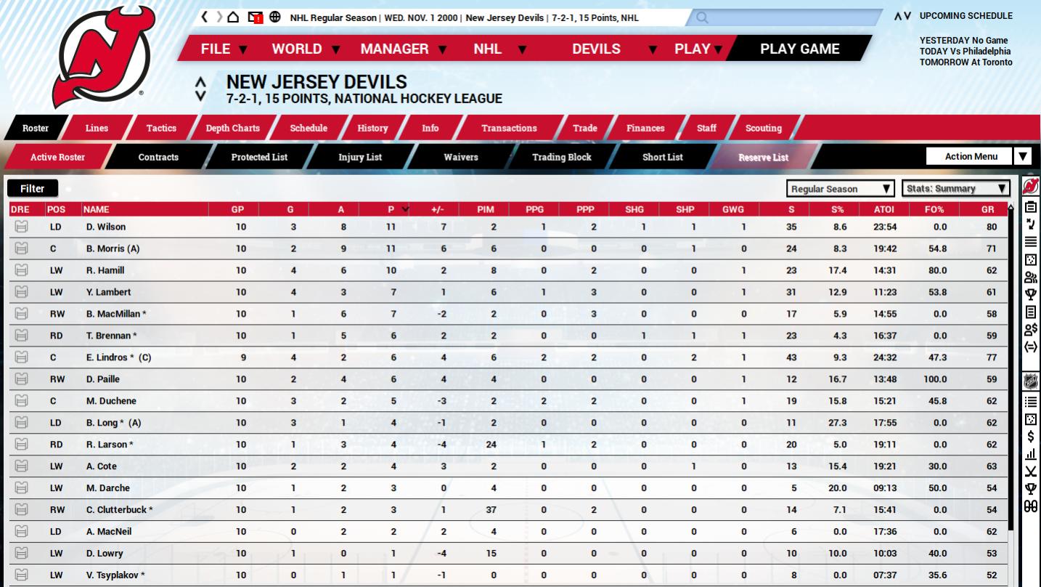Click the PLAY GAME button

pyautogui.click(x=799, y=49)
